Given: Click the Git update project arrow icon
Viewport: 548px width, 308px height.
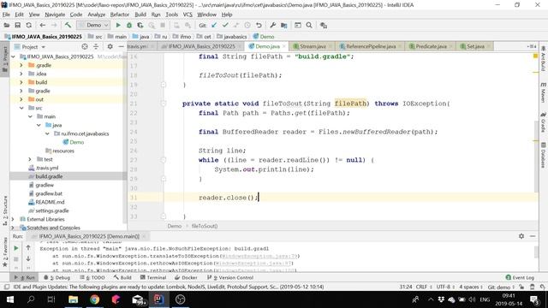Looking at the screenshot, I should [214, 25].
